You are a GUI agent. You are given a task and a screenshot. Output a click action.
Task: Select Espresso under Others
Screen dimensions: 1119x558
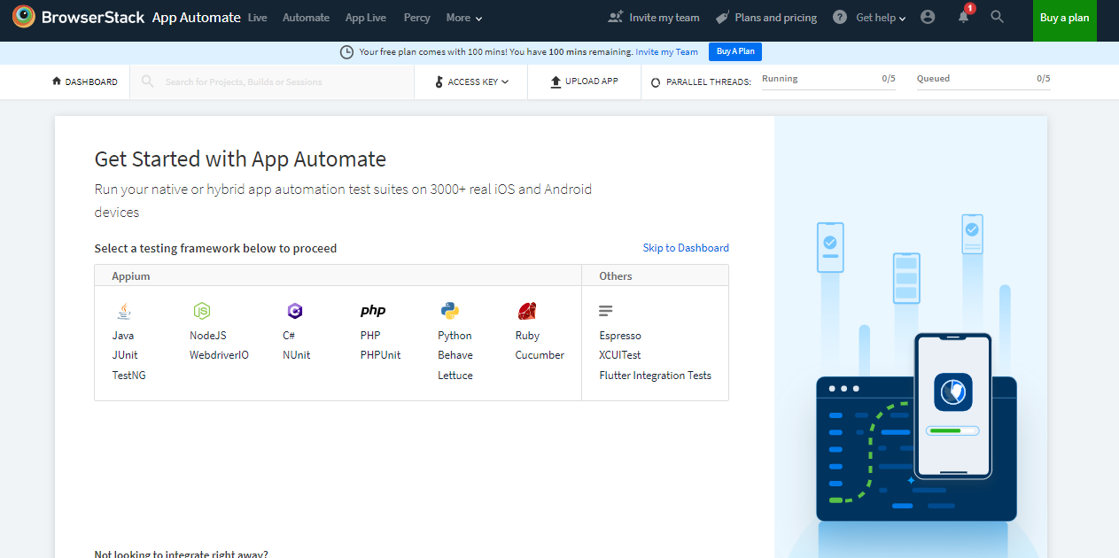pyautogui.click(x=619, y=335)
